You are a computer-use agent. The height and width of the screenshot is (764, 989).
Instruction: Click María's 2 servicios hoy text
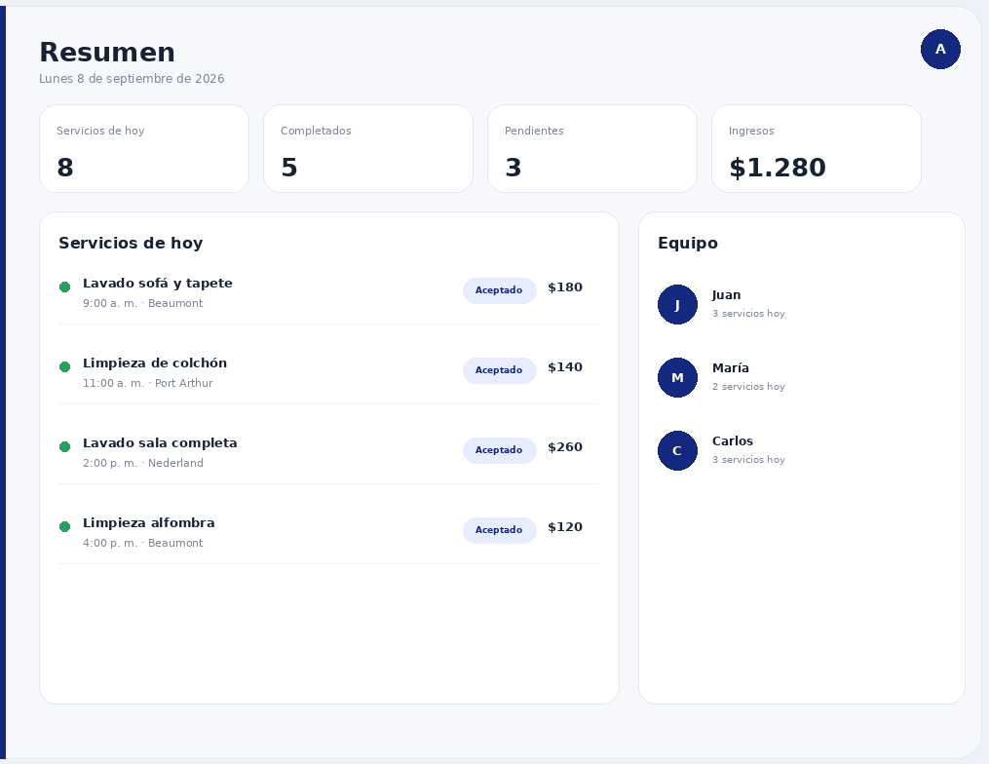(x=748, y=387)
